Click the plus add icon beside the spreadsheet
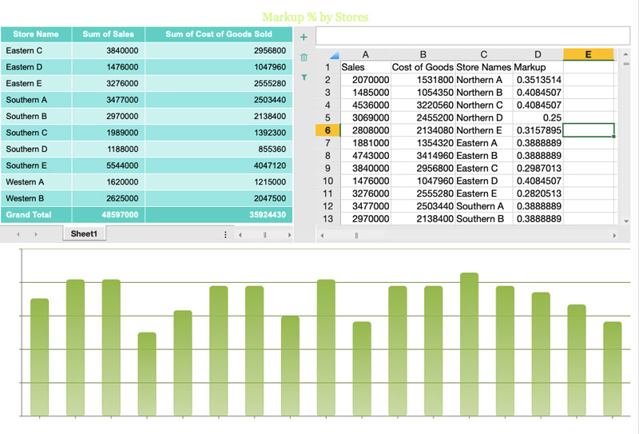Image resolution: width=639 pixels, height=434 pixels. click(304, 37)
